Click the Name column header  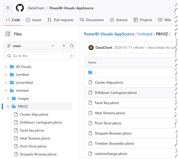pos(92,62)
